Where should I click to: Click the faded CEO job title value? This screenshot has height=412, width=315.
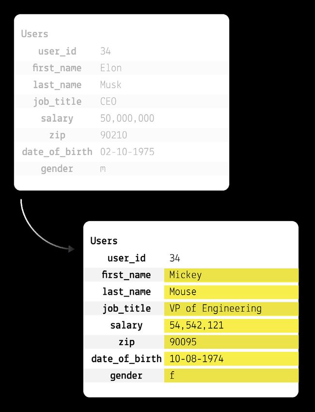(x=108, y=101)
